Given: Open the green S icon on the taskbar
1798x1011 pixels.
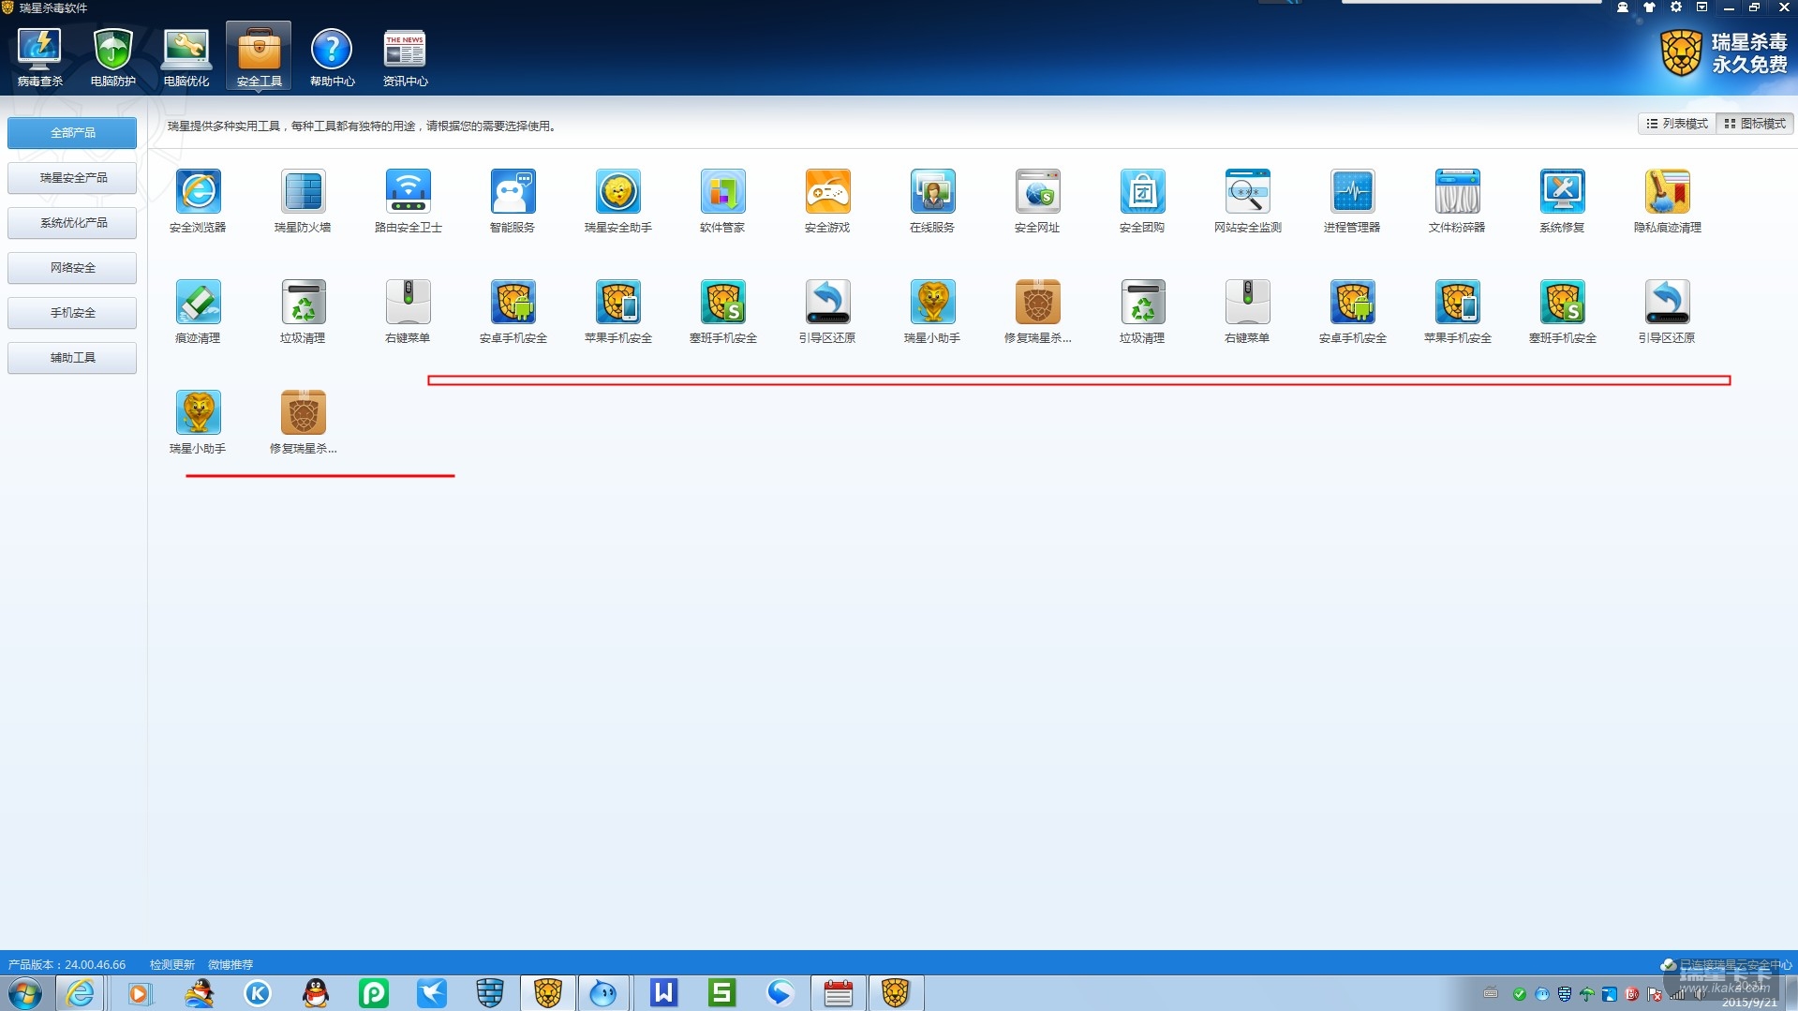Looking at the screenshot, I should (721, 993).
